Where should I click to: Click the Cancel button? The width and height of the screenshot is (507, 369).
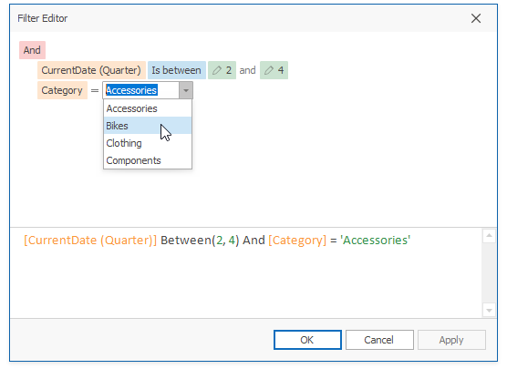(379, 340)
